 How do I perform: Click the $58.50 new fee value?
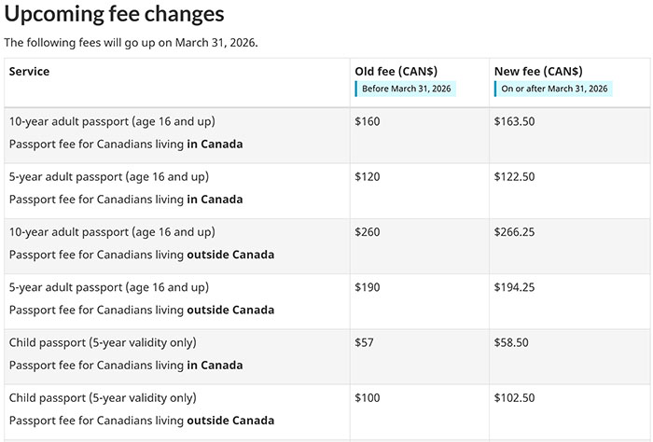pos(510,342)
